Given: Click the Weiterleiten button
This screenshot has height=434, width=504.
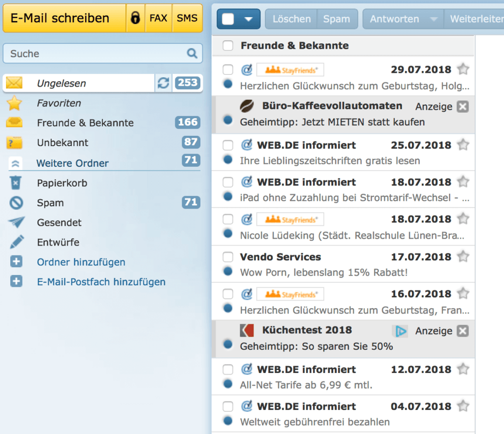Looking at the screenshot, I should [x=474, y=19].
